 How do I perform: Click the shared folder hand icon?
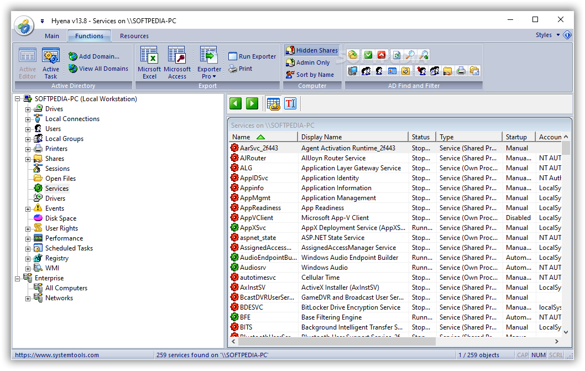click(x=448, y=71)
